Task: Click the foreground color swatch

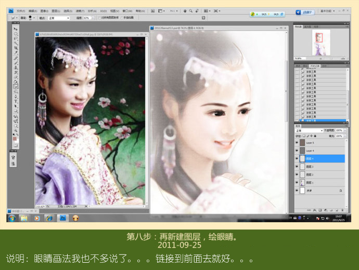Action: pos(15,139)
